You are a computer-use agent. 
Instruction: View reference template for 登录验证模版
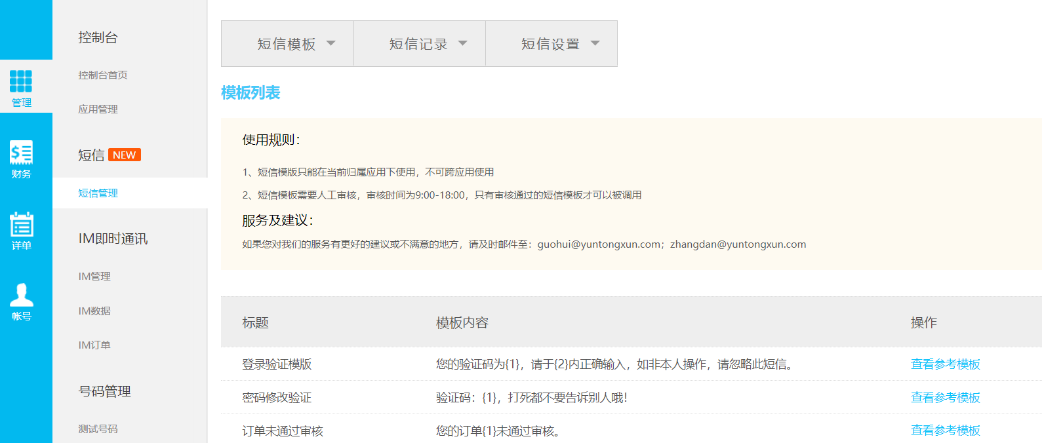945,364
